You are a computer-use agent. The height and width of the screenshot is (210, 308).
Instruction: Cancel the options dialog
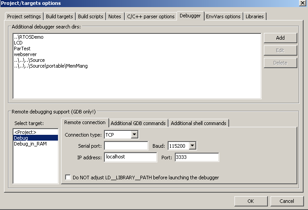287,201
